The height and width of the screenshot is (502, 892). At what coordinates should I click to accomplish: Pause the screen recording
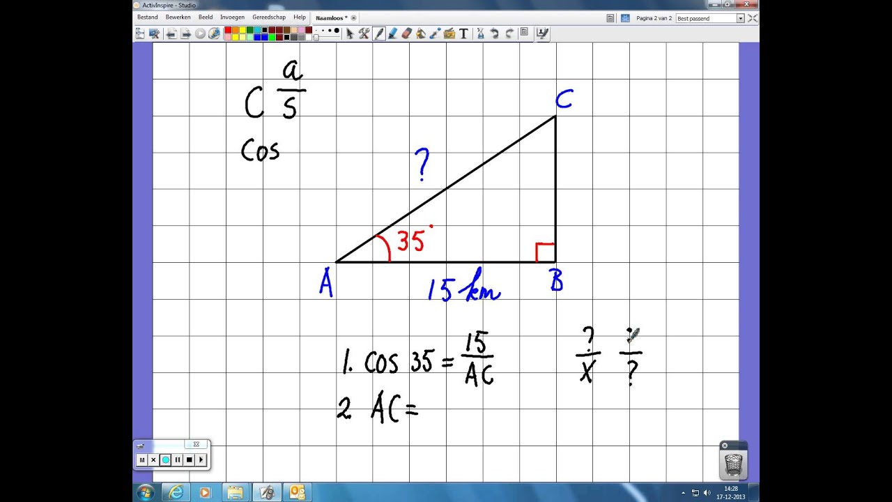pyautogui.click(x=178, y=459)
